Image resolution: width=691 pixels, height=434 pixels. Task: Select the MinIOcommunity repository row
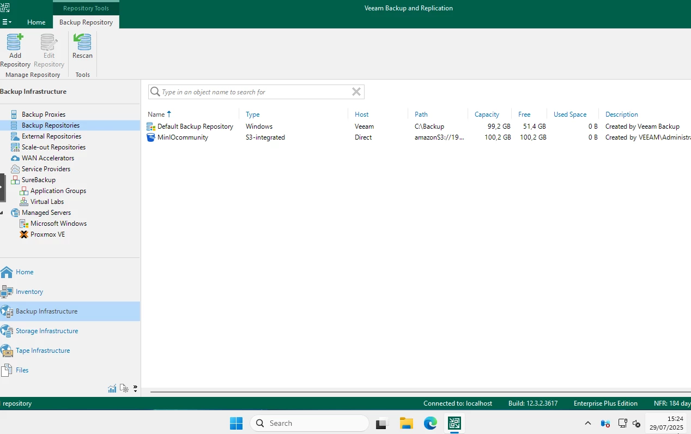point(418,137)
